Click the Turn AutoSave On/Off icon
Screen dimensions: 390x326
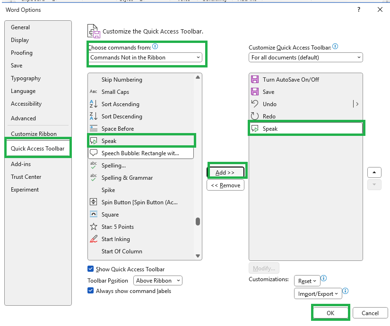(x=255, y=79)
